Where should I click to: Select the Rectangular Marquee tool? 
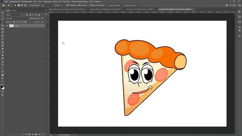click(3, 16)
